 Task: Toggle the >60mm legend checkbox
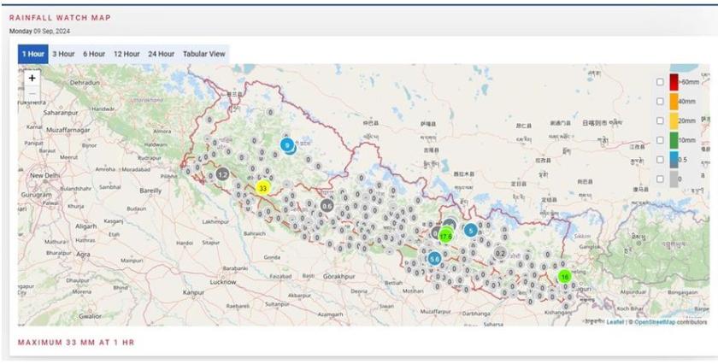pyautogui.click(x=660, y=82)
